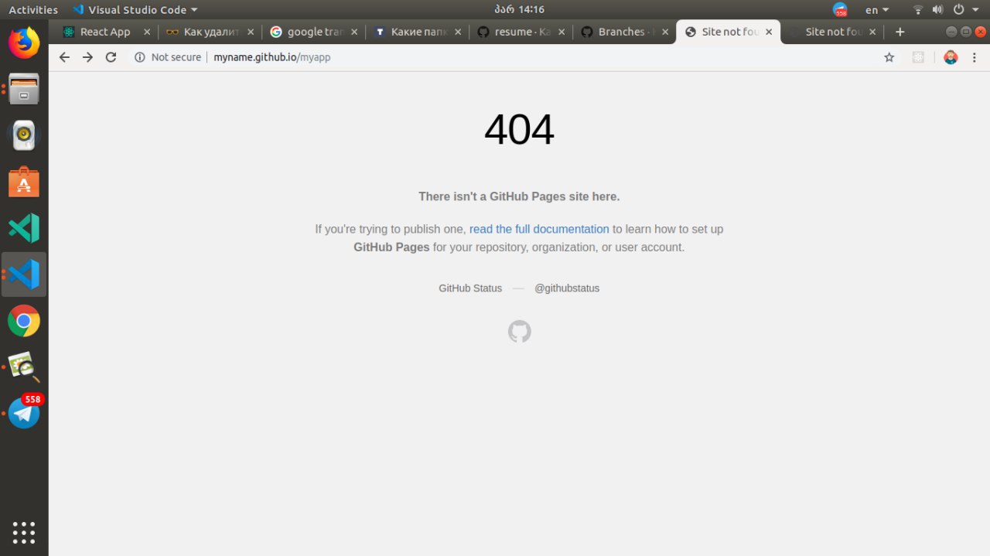Image resolution: width=990 pixels, height=556 pixels.
Task: Open a new tab with plus button
Action: coord(900,32)
